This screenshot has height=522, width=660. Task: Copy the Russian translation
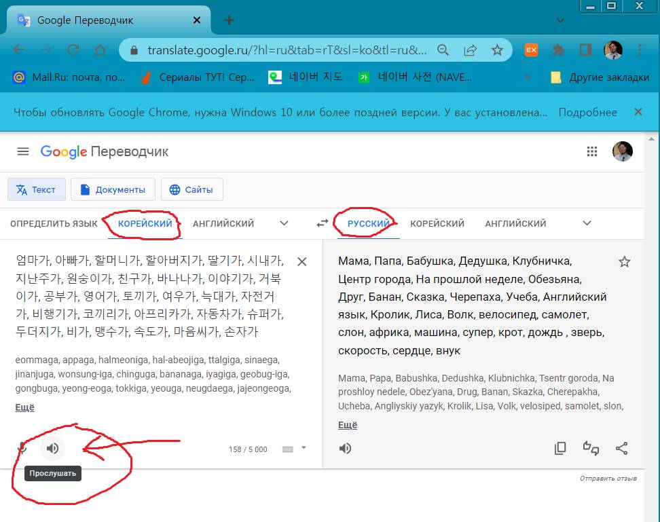pyautogui.click(x=560, y=448)
